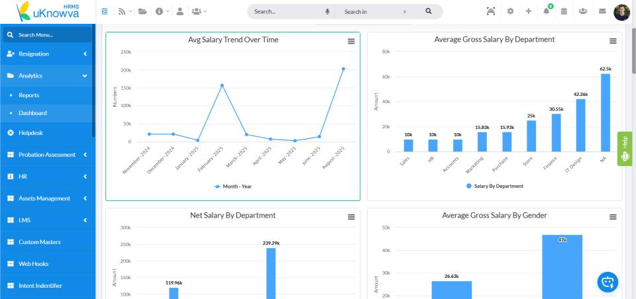Image resolution: width=636 pixels, height=299 pixels.
Task: Click the envelope messages icon
Action: pos(602,11)
